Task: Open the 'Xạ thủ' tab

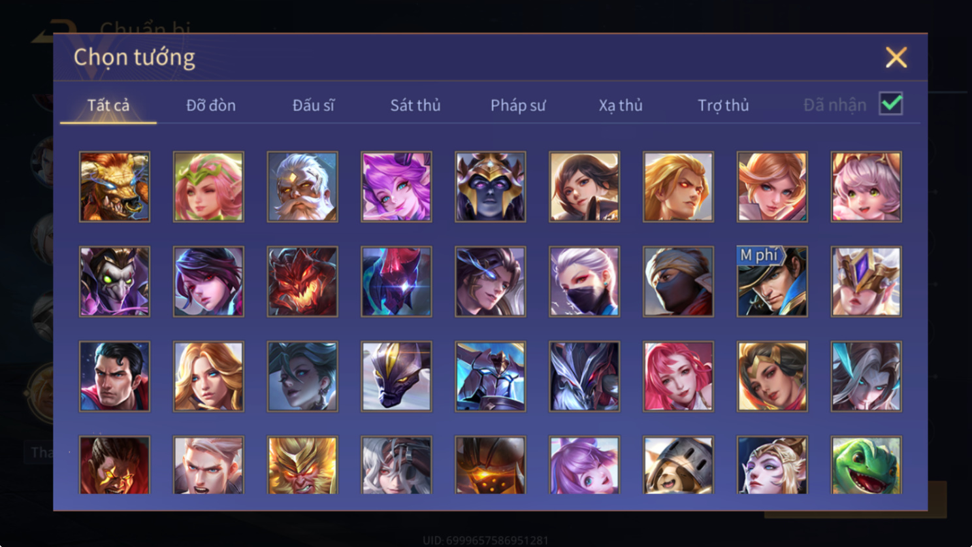Action: 621,105
